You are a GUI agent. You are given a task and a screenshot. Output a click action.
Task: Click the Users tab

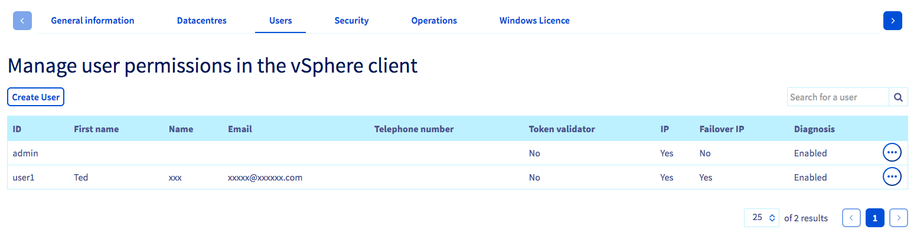pyautogui.click(x=280, y=21)
